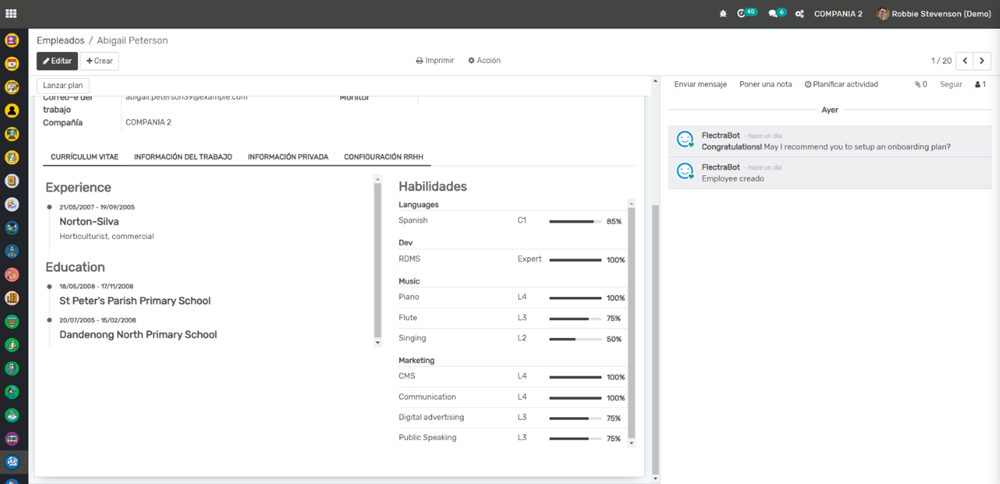Switch to Configuración RRHH tab

point(383,157)
